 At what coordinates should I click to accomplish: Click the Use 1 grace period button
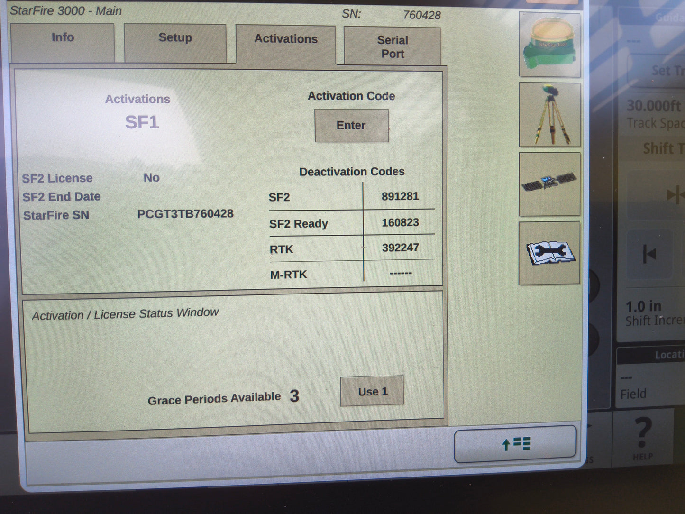point(372,391)
